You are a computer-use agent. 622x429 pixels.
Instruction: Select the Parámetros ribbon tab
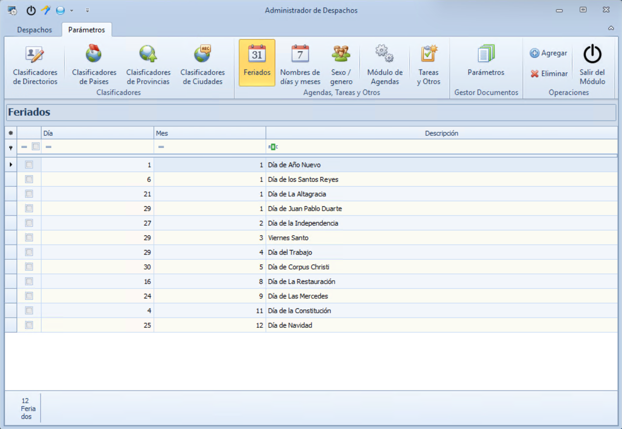pos(87,29)
